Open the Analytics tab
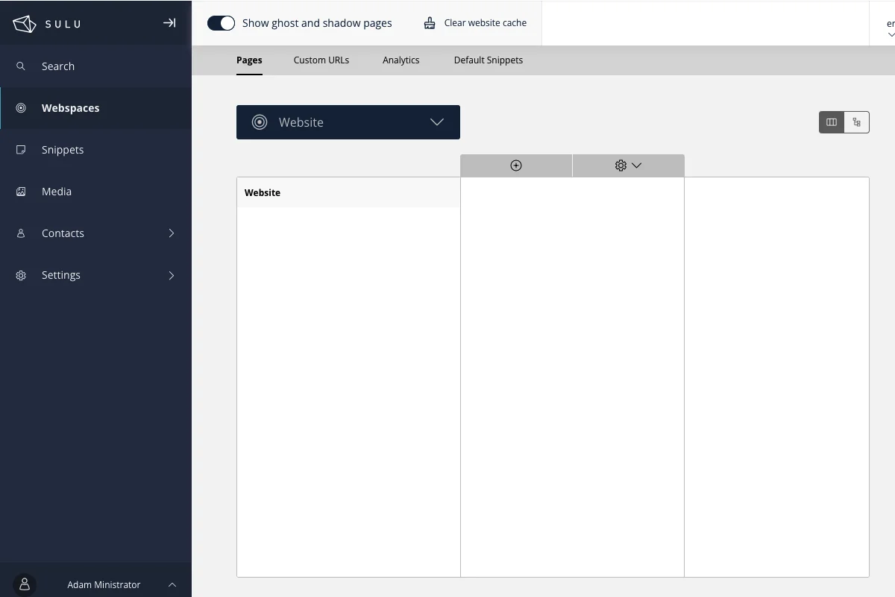Screen dimensions: 895x597 (401, 60)
